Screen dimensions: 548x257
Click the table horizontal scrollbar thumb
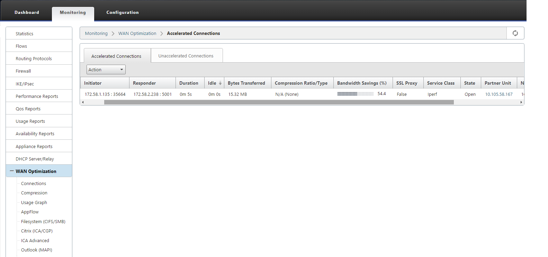tap(279, 102)
